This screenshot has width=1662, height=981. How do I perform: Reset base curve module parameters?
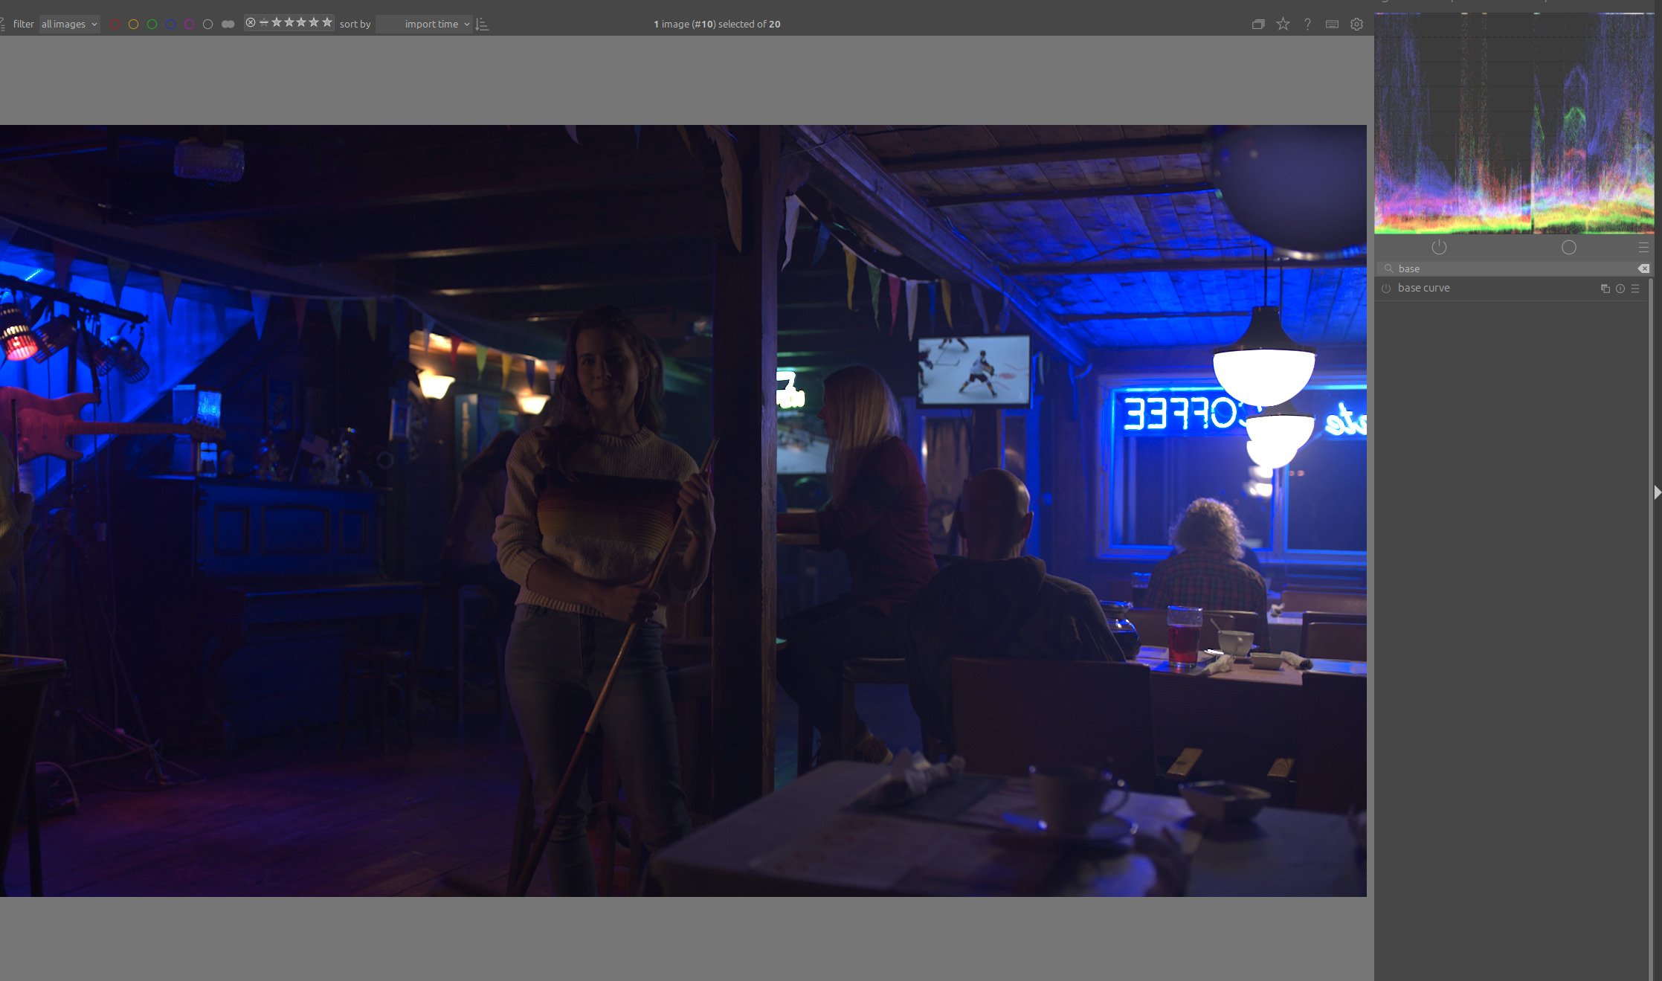(x=1620, y=289)
